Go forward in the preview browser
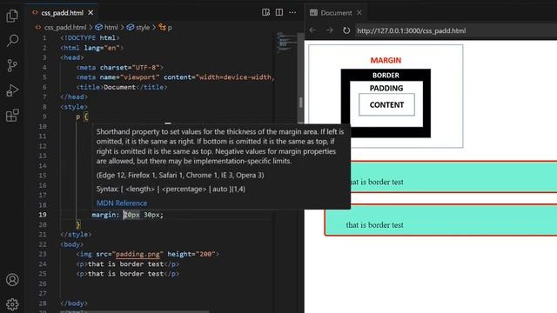Viewport: 557px width, 313px height. (330, 30)
